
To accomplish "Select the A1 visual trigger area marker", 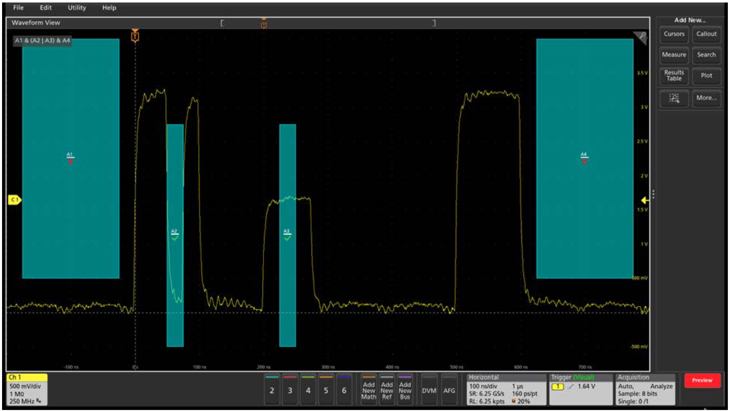I will point(70,157).
